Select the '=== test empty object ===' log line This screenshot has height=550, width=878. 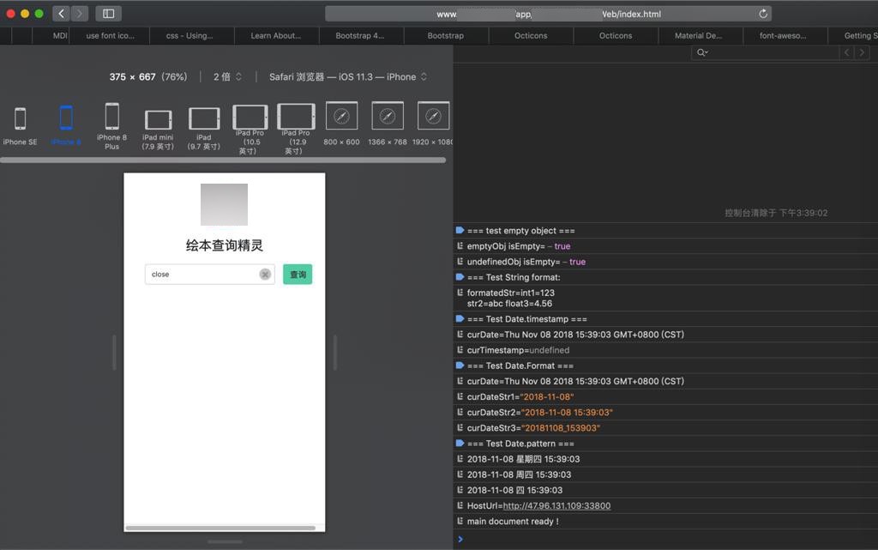click(665, 231)
